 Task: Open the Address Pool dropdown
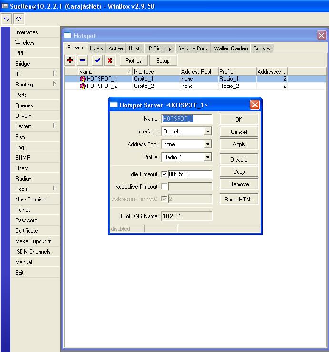click(x=208, y=144)
